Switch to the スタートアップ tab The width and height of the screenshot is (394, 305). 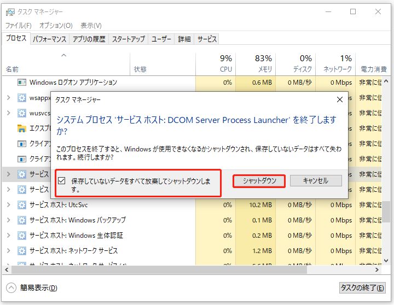click(129, 39)
